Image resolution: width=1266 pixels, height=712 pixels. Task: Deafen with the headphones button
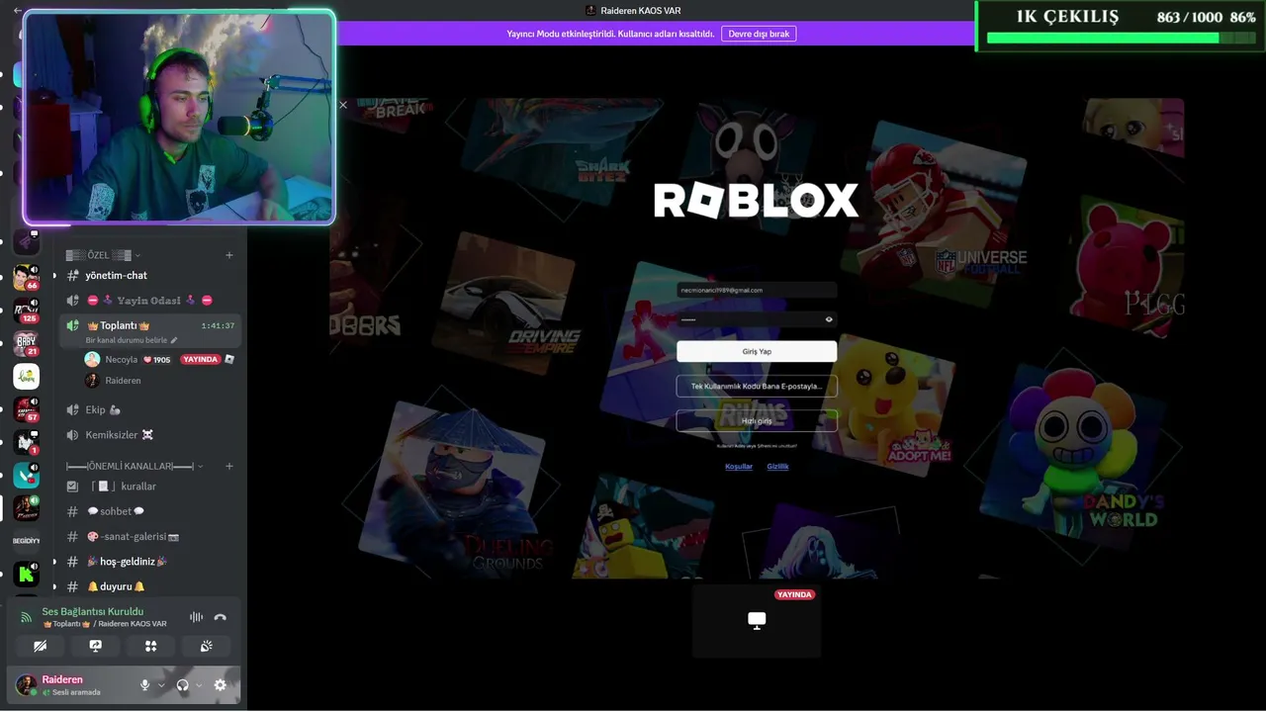[182, 684]
